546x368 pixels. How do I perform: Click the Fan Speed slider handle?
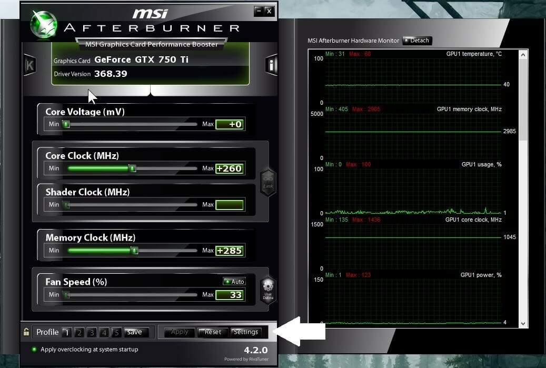pos(65,294)
